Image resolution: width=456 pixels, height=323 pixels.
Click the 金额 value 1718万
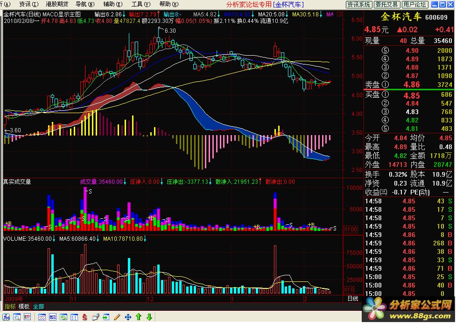[x=440, y=156]
